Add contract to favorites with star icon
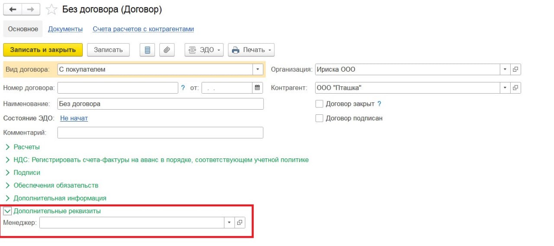 (x=52, y=9)
